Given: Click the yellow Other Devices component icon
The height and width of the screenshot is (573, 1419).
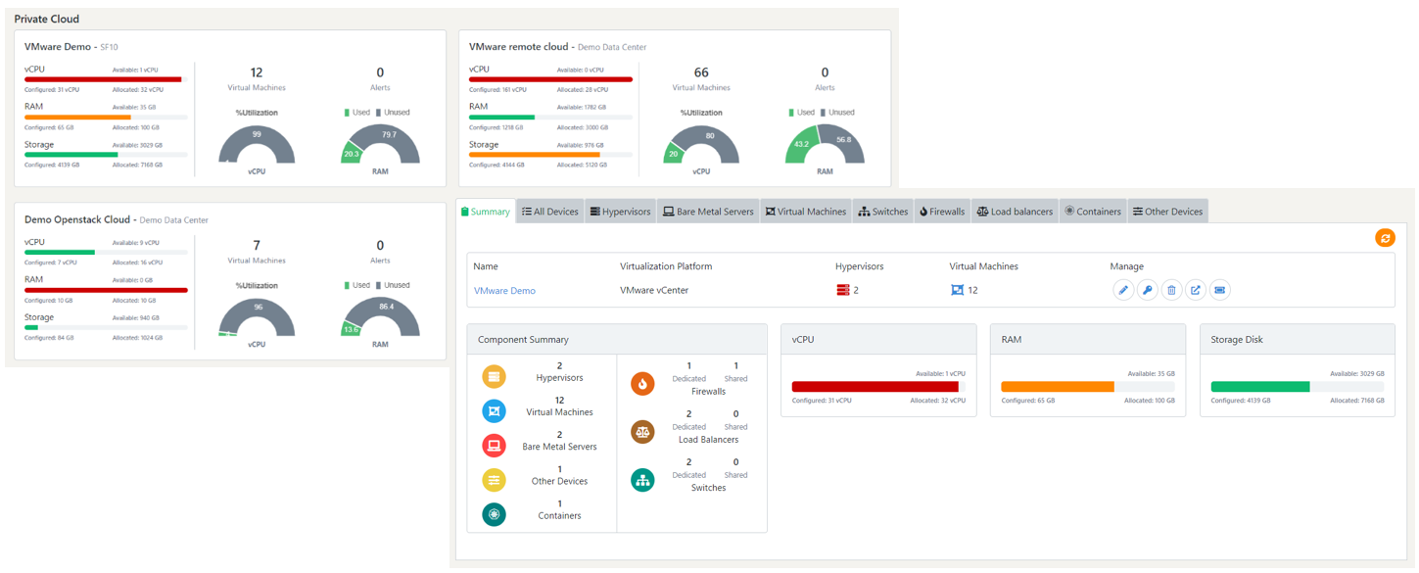Looking at the screenshot, I should 494,480.
